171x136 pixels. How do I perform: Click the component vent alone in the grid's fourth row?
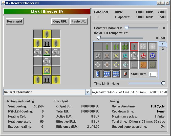click(x=47, y=61)
